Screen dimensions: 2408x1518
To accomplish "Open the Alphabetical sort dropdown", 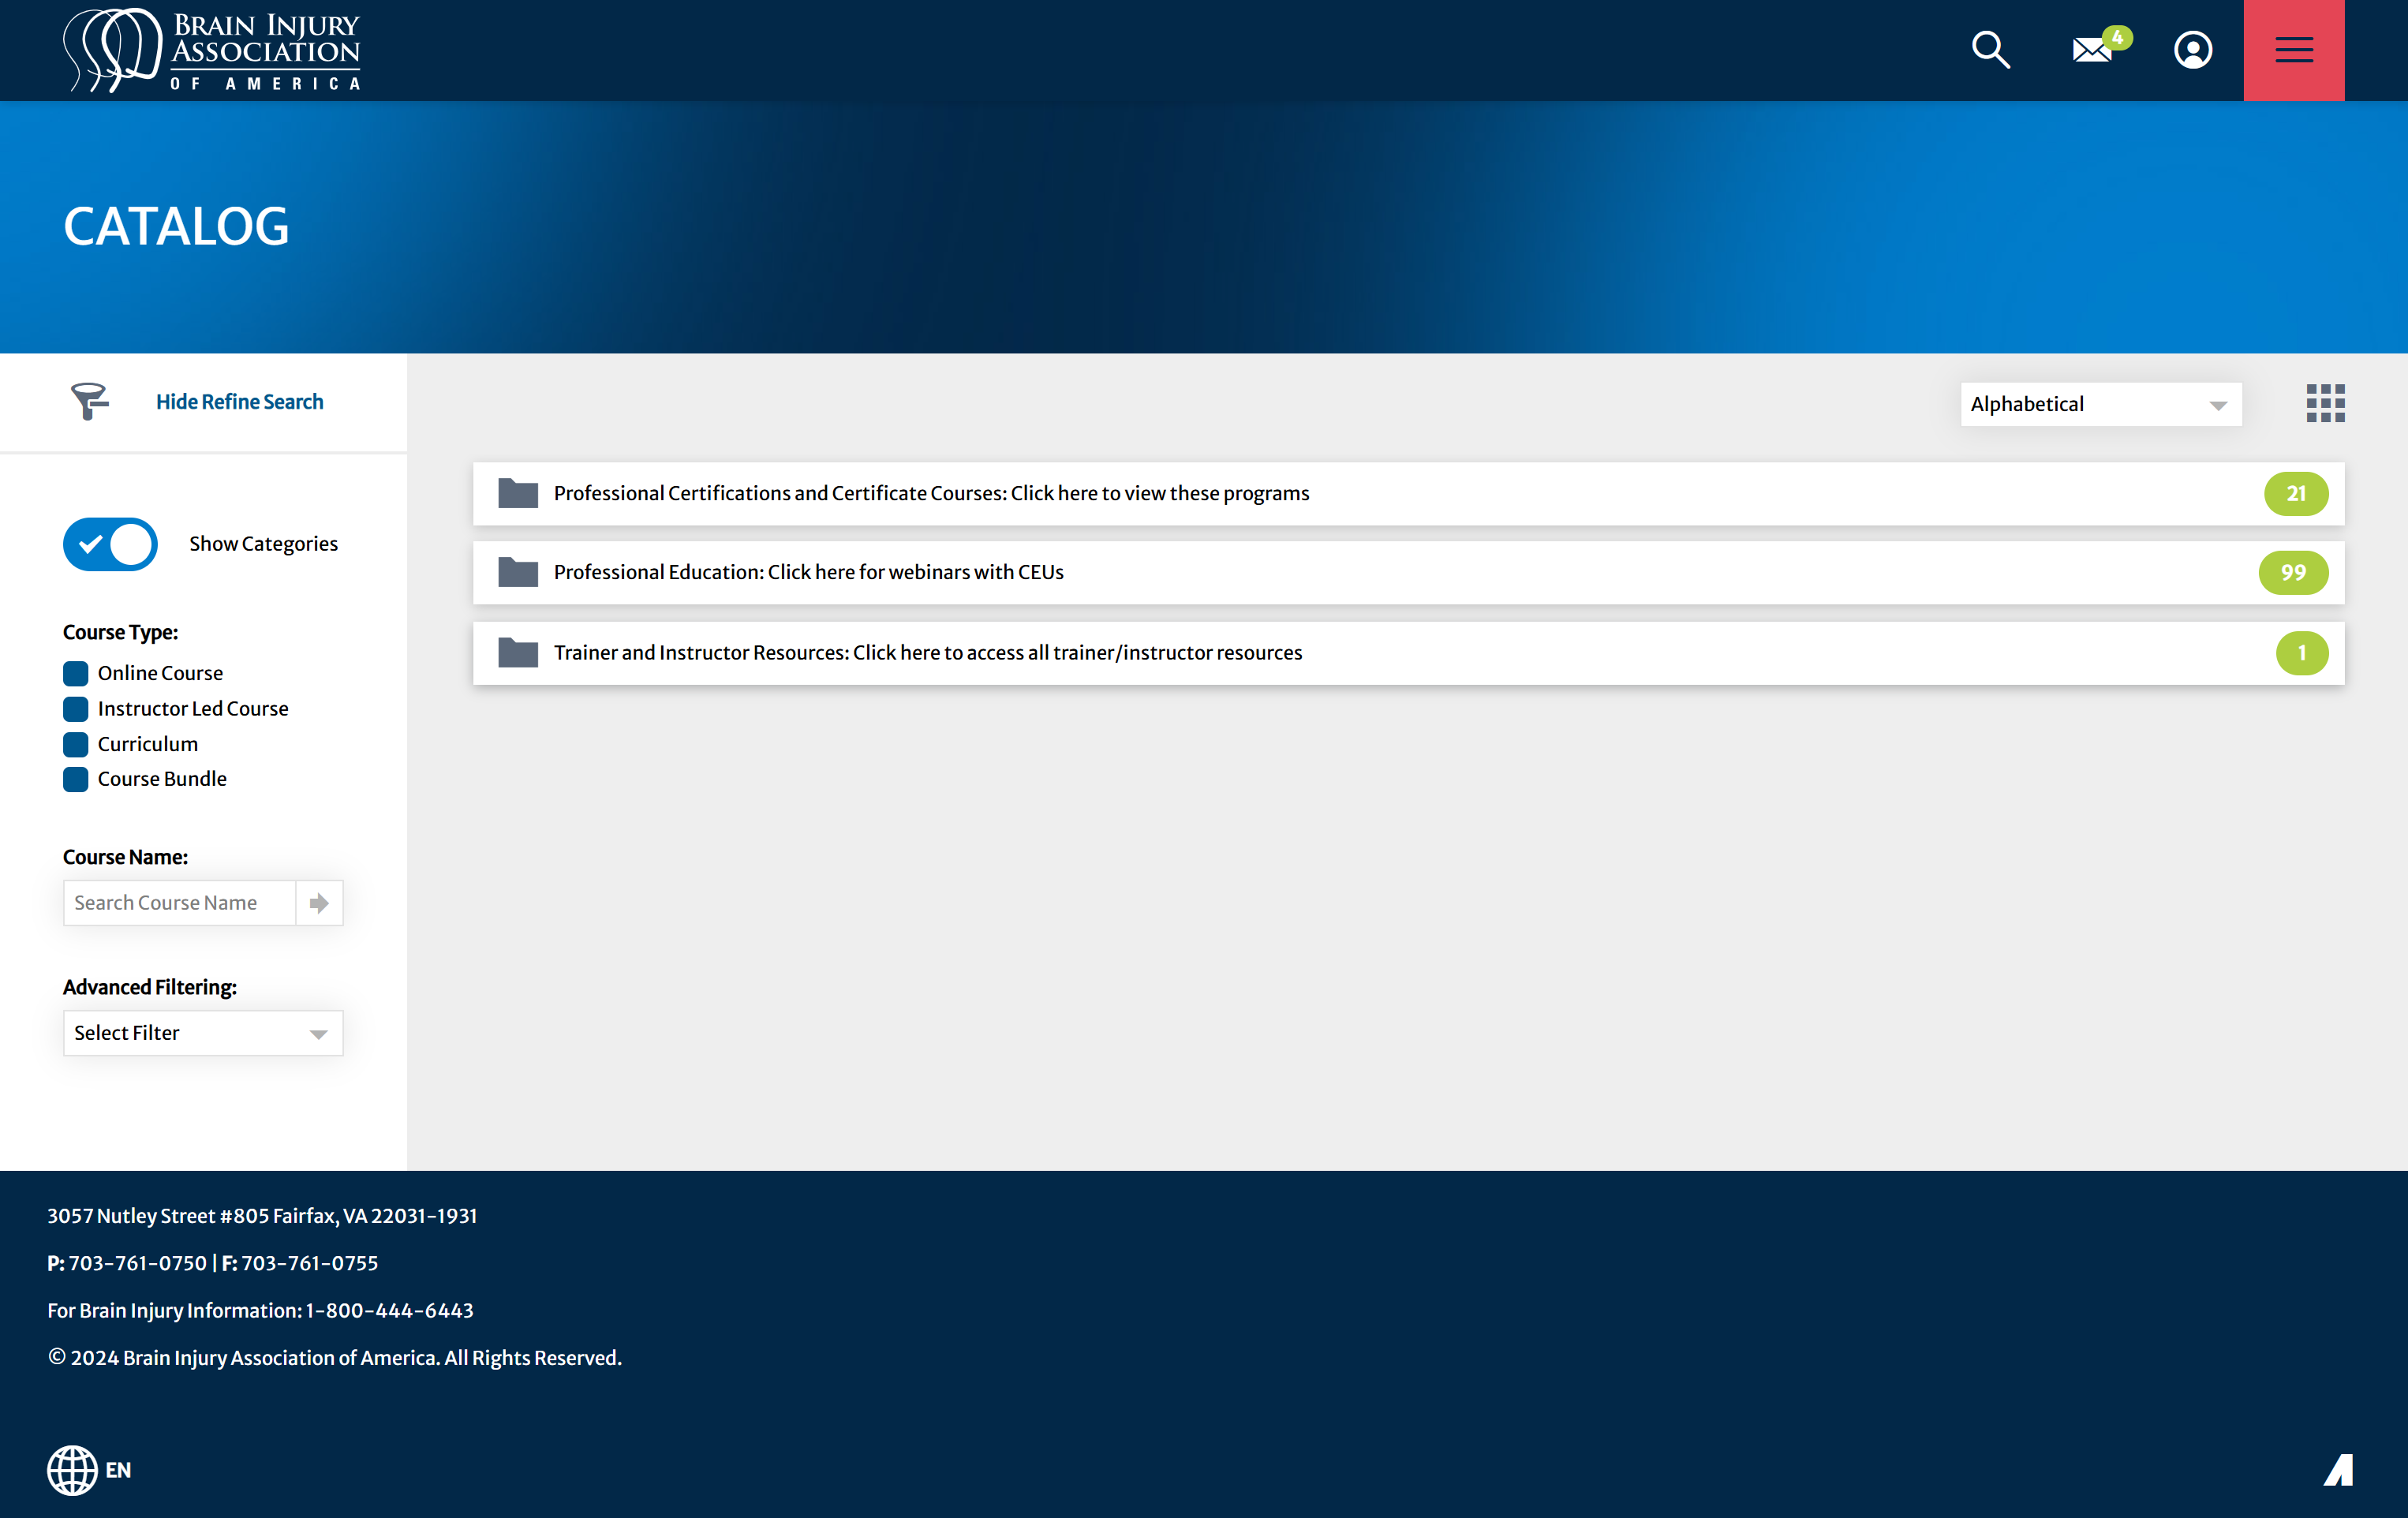I will pos(2101,404).
